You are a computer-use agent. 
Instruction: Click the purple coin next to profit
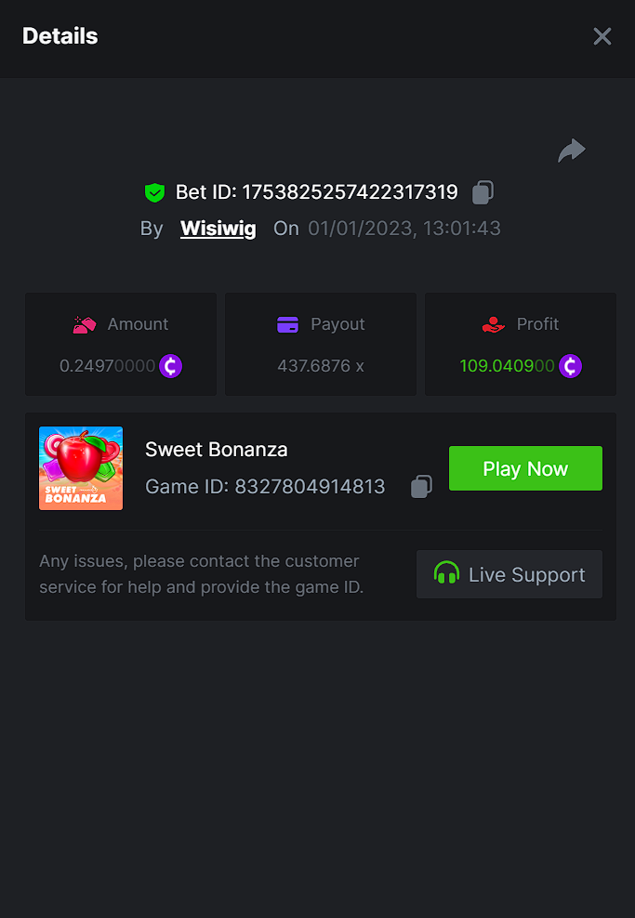pyautogui.click(x=570, y=366)
